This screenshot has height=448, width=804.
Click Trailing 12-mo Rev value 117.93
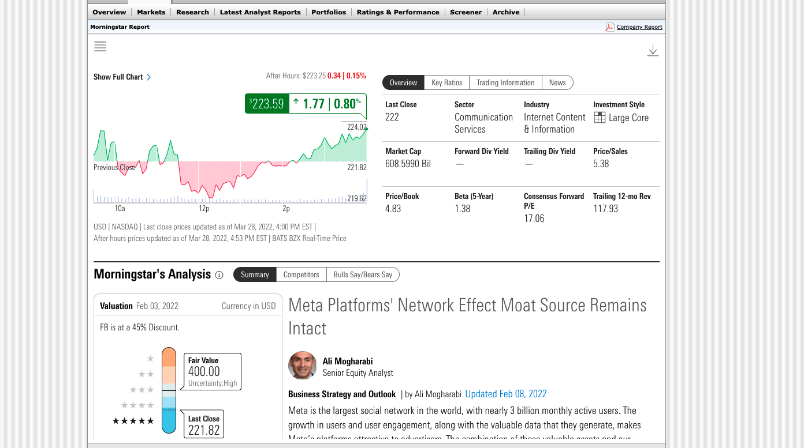pos(605,209)
